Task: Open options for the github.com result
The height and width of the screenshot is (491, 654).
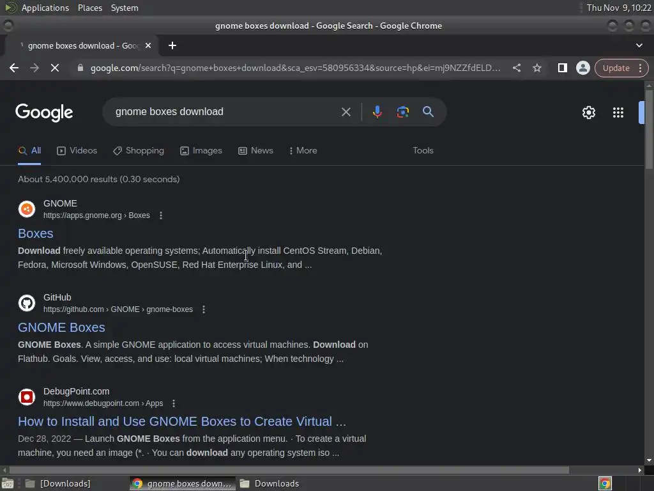Action: pyautogui.click(x=204, y=309)
